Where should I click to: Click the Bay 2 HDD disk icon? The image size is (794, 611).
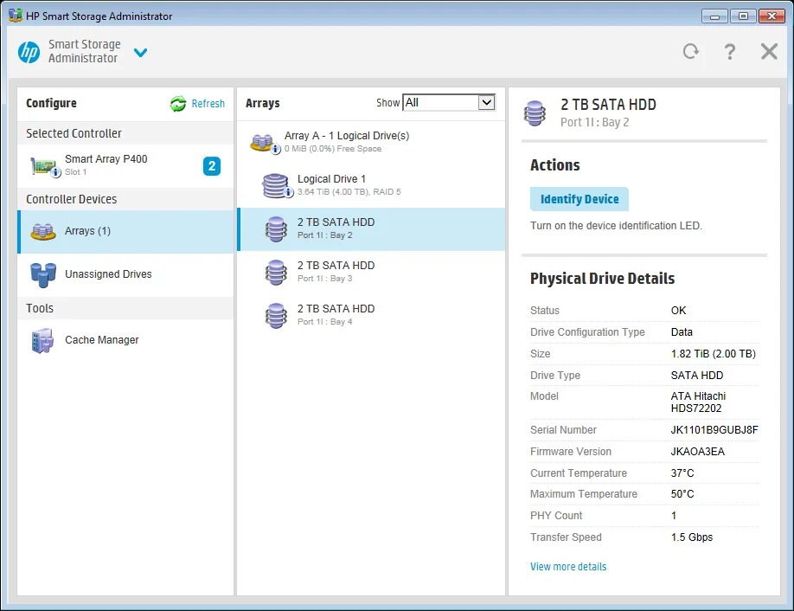(x=276, y=229)
